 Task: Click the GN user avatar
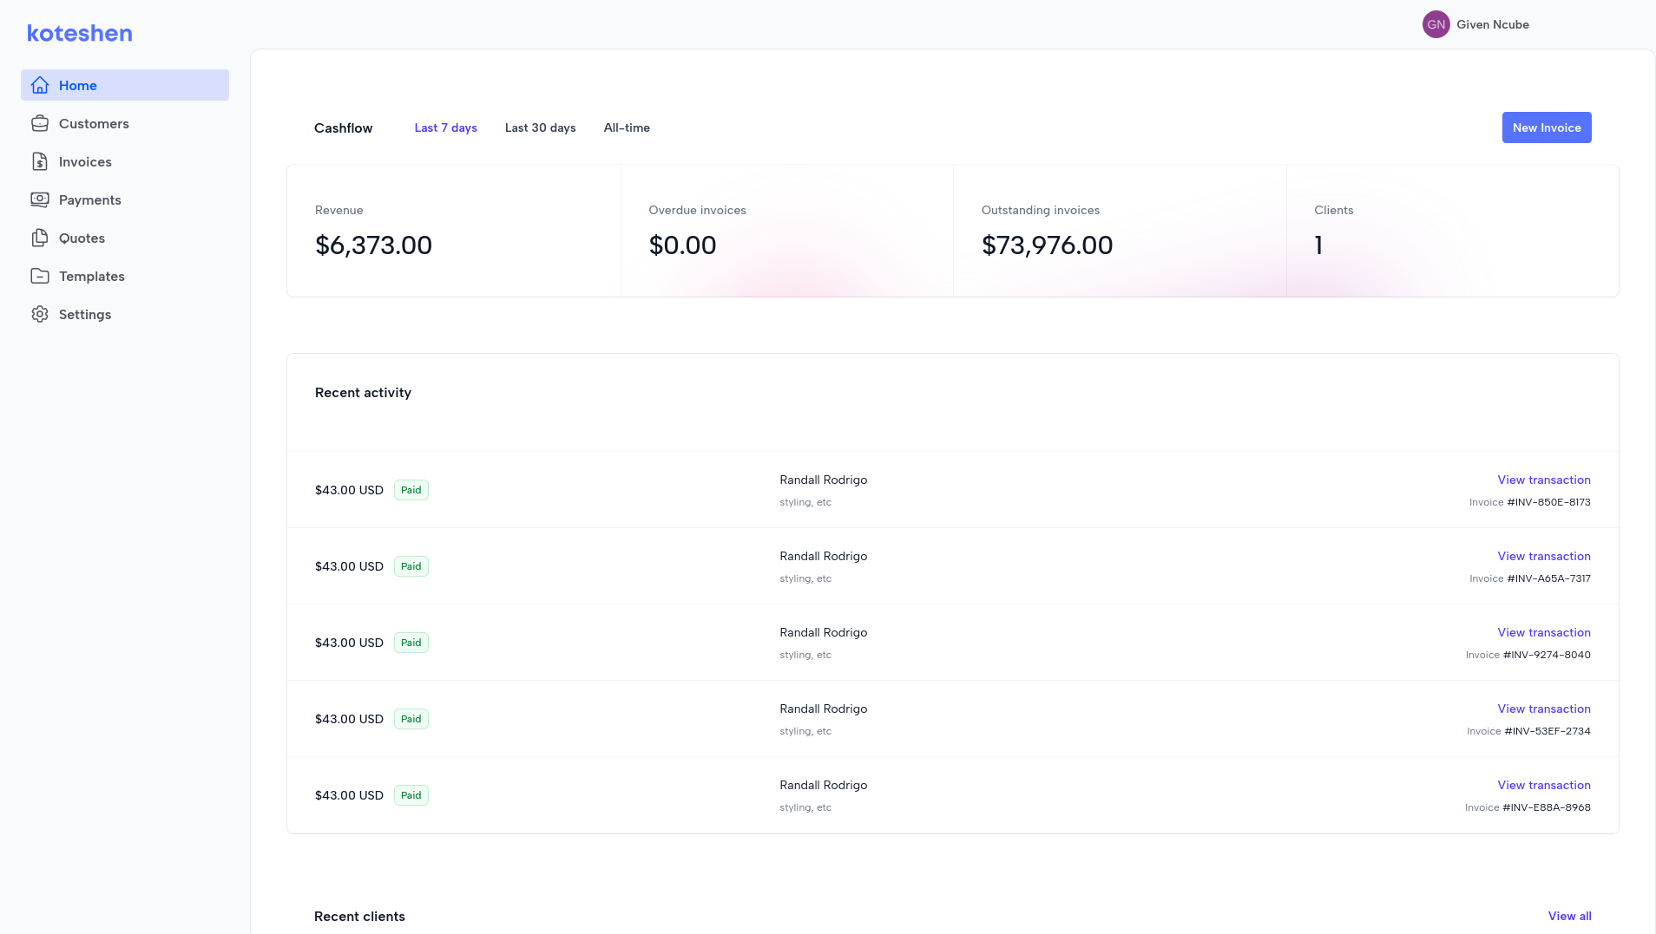pos(1436,24)
